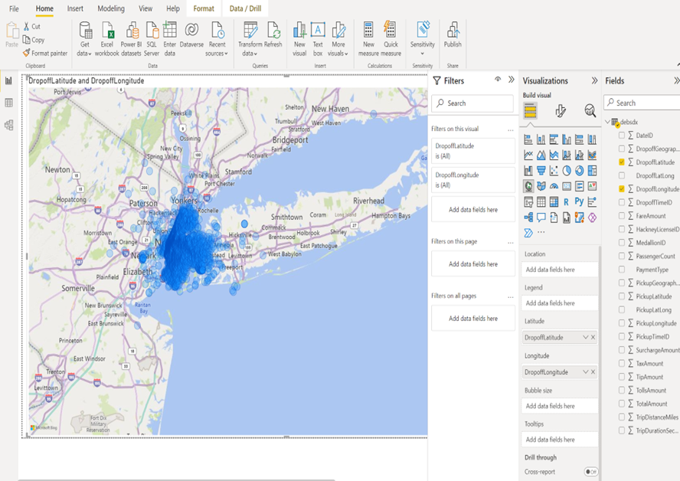Open the Recent sources dropdown

(x=217, y=39)
